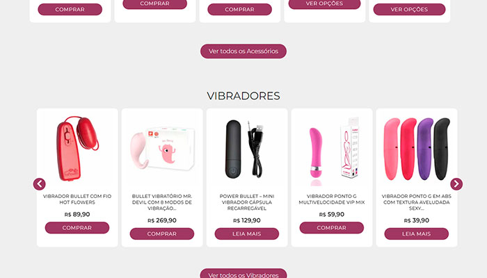Image resolution: width=487 pixels, height=278 pixels.
Task: Open the Power Bullet Mini Vibrador title link
Action: pos(246,202)
